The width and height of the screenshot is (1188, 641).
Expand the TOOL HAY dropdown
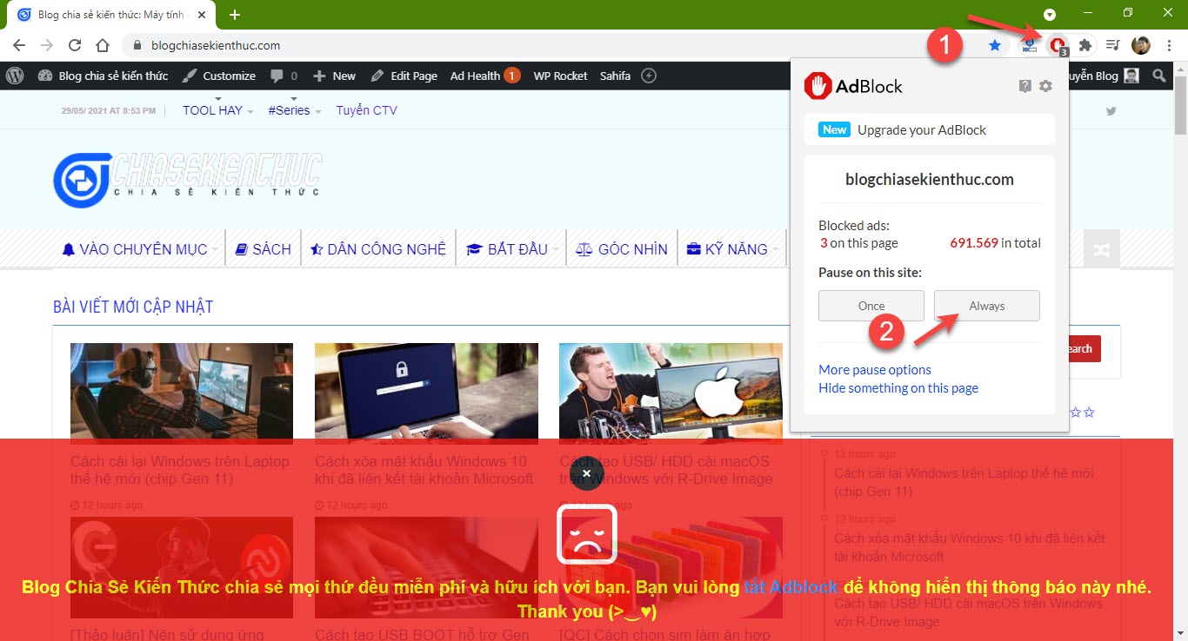(218, 110)
